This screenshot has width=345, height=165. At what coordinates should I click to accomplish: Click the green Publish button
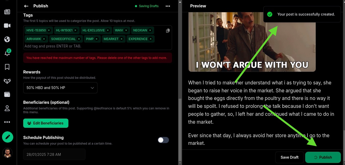323,157
